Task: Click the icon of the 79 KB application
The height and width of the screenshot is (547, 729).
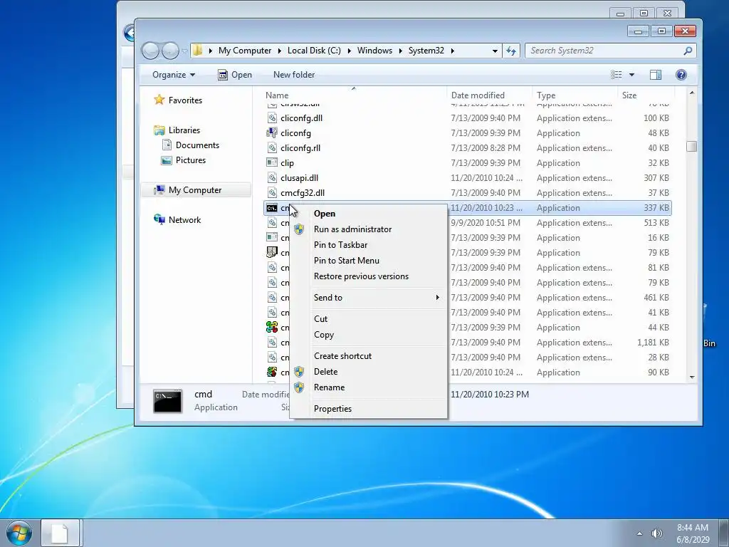Action: click(272, 253)
